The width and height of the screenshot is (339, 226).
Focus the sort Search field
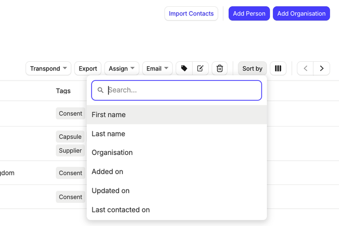click(182, 90)
